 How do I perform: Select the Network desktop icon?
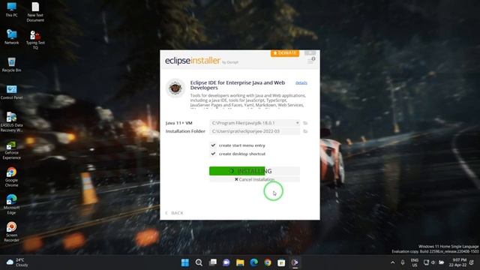[x=12, y=37]
